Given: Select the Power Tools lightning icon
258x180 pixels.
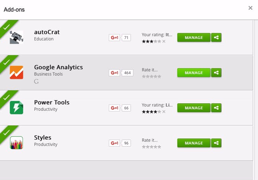Looking at the screenshot, I should point(16,107).
